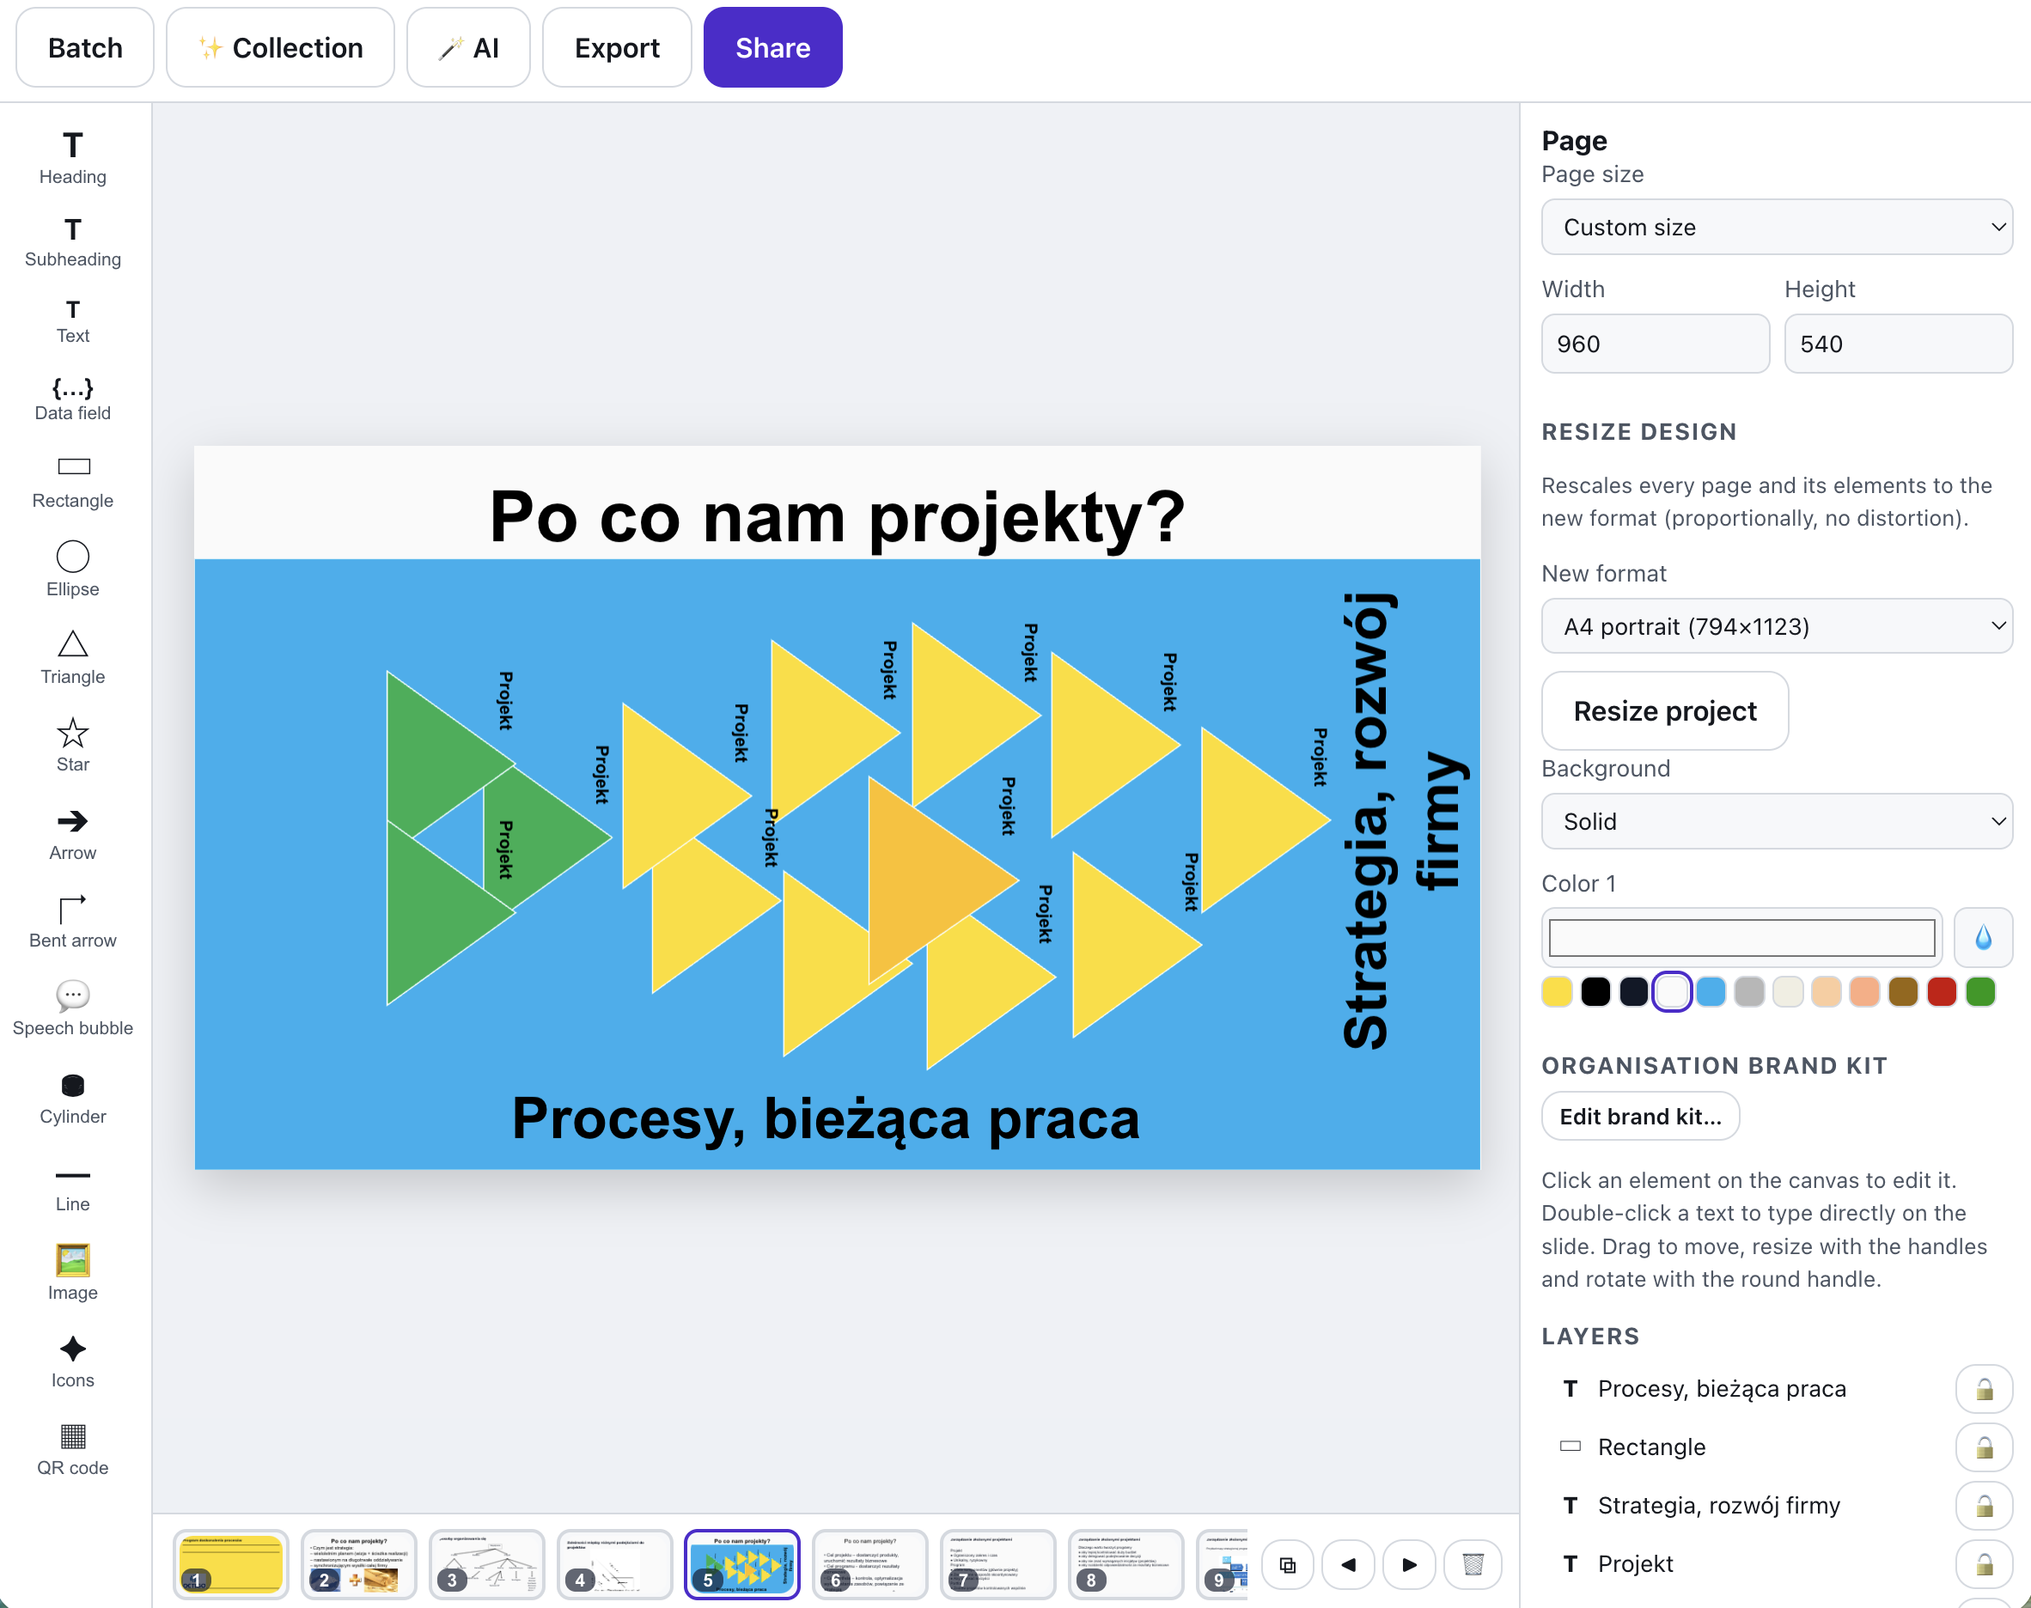Open the Icons library
The height and width of the screenshot is (1608, 2031).
pyautogui.click(x=72, y=1361)
